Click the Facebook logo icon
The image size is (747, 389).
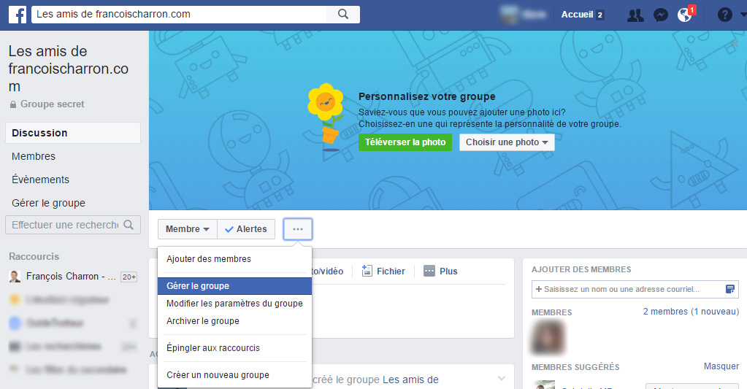(x=16, y=15)
